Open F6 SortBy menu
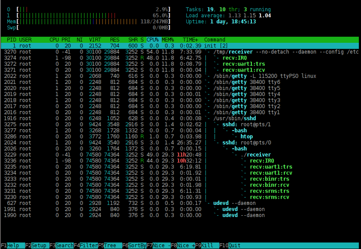Viewport: 361px width, 249px height. pyautogui.click(x=134, y=245)
